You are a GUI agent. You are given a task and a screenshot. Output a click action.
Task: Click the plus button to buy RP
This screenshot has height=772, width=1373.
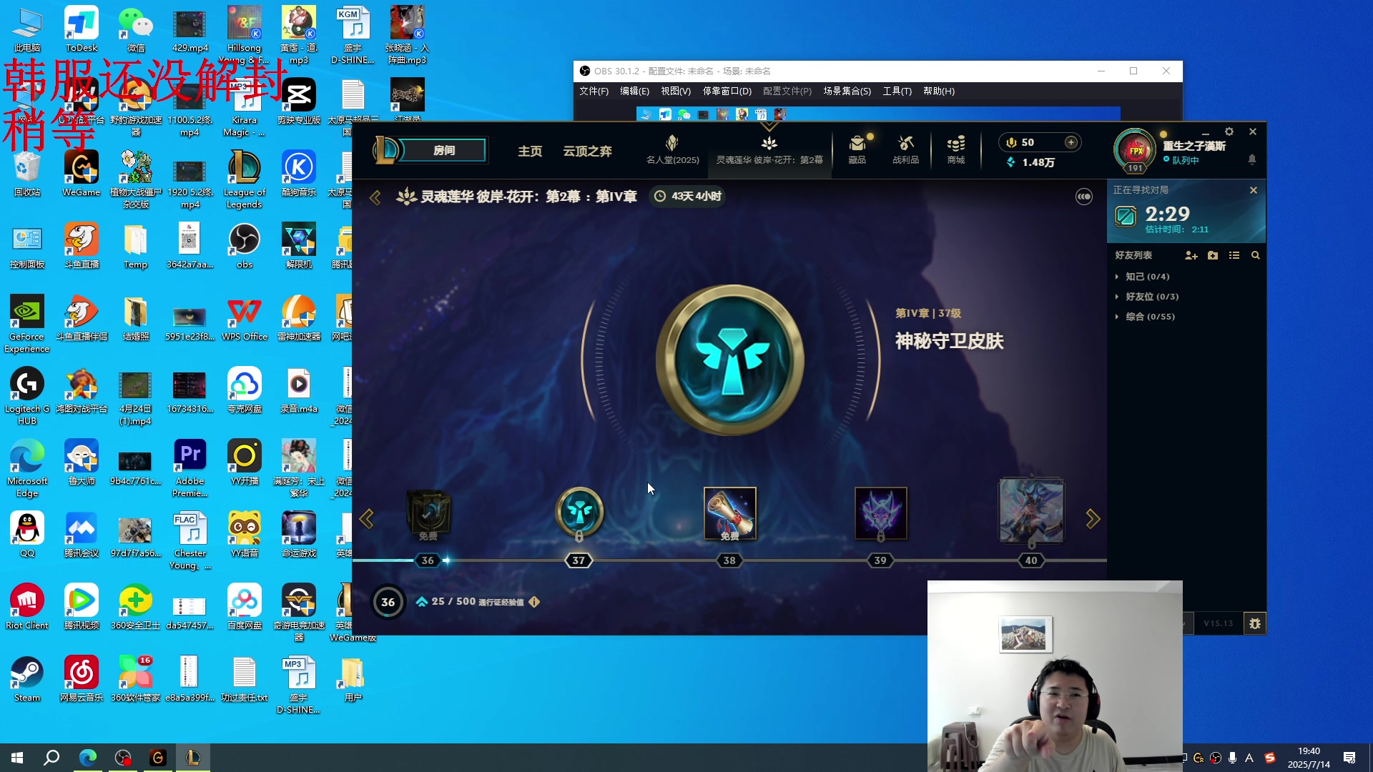(1071, 142)
